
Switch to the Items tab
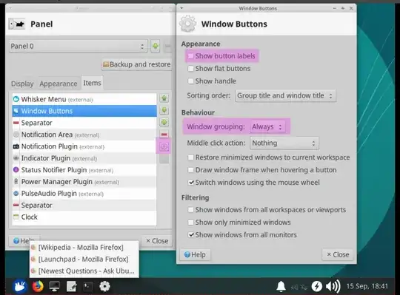pos(92,83)
